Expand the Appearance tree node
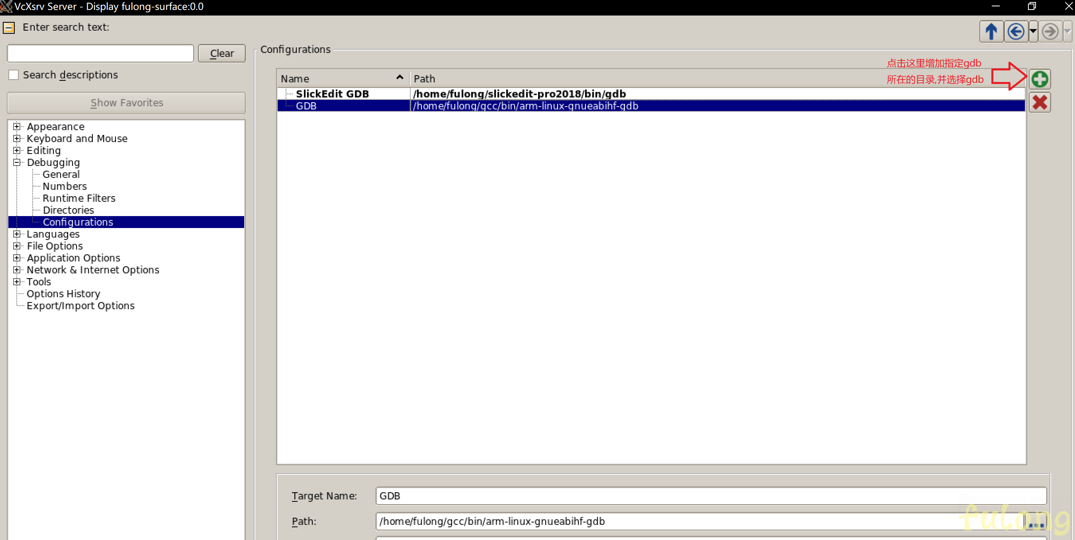Viewport: 1075px width, 540px height. (x=17, y=127)
